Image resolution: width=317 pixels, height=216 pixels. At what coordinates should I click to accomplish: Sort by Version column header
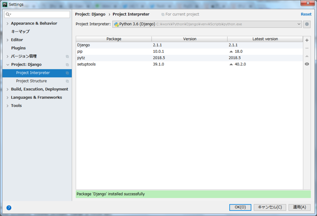coord(189,39)
